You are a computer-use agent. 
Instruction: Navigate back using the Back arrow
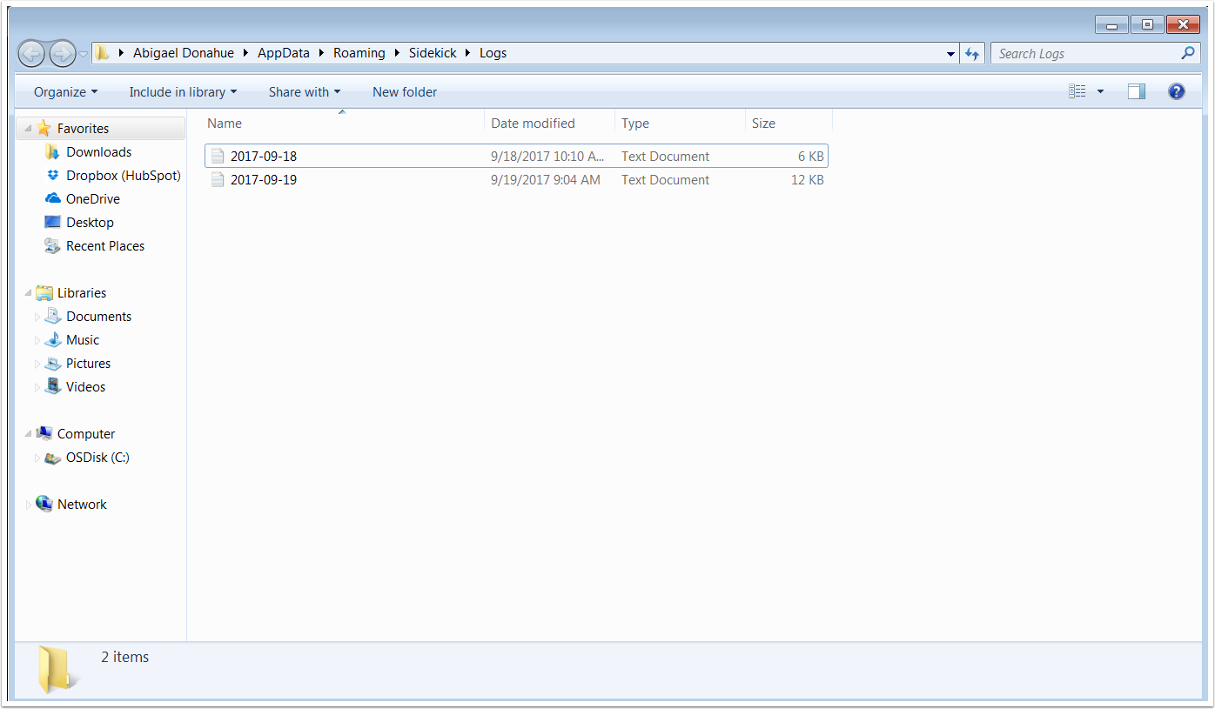[x=30, y=53]
